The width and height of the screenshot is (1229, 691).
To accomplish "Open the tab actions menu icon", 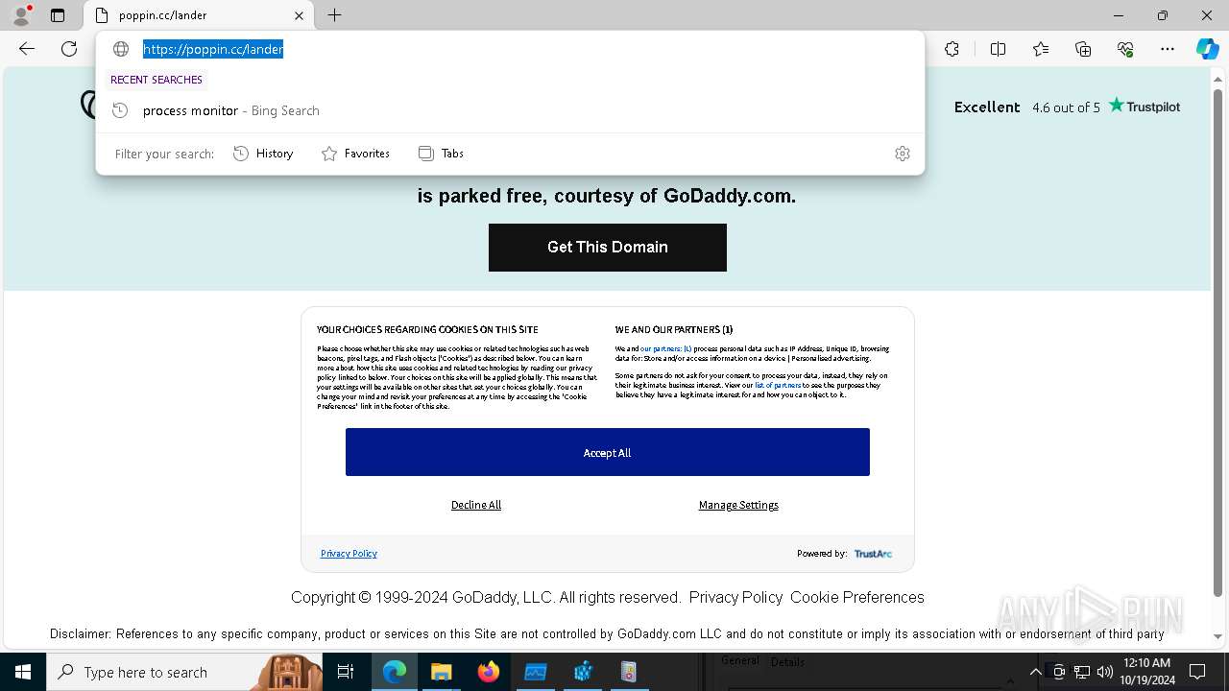I will click(58, 15).
